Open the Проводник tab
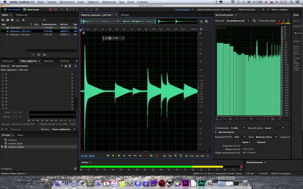Viewport: 303px width, 189px height. (x=8, y=61)
